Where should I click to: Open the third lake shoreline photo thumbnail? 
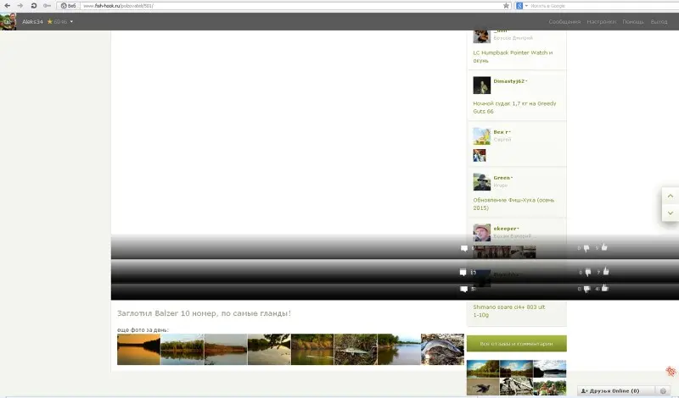click(226, 349)
